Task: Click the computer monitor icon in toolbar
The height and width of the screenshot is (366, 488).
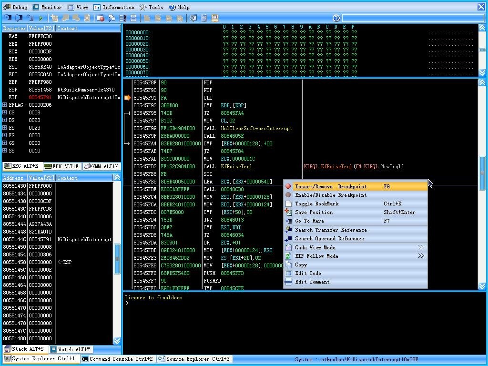Action: pos(215,18)
